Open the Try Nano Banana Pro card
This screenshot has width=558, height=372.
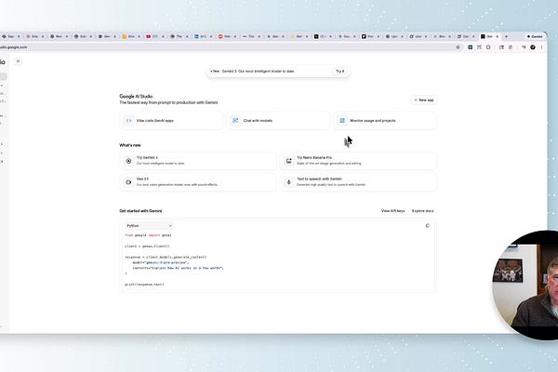[x=358, y=161]
